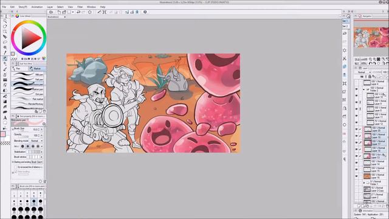Click the Redo arrow in top toolbar
This screenshot has height=219, width=389.
point(84,12)
